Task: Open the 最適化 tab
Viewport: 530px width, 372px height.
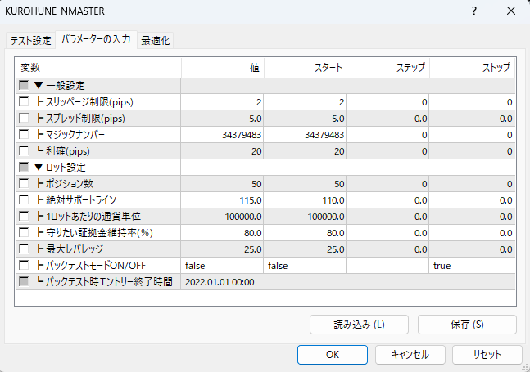Action: [x=156, y=40]
